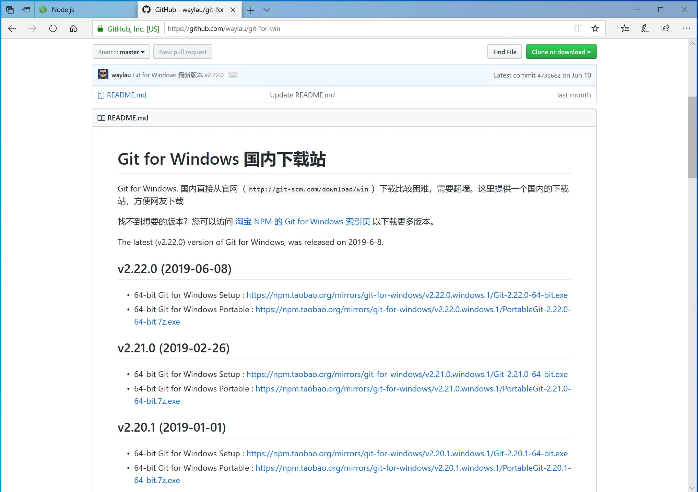698x492 pixels.
Task: Open the README.md file link
Action: [x=127, y=95]
